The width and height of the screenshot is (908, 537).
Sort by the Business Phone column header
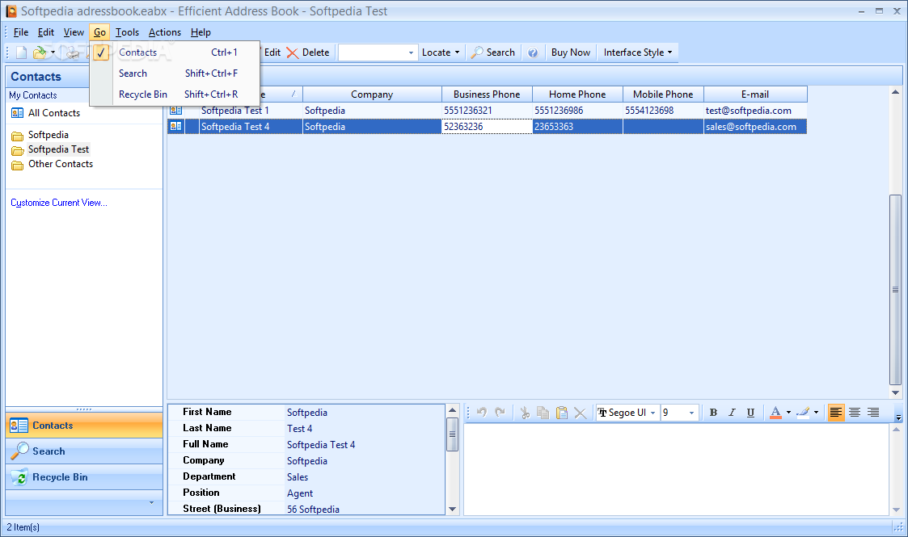point(487,94)
